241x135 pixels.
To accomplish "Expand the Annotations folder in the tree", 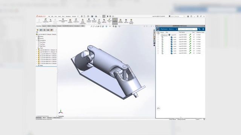I will [x=37, y=40].
